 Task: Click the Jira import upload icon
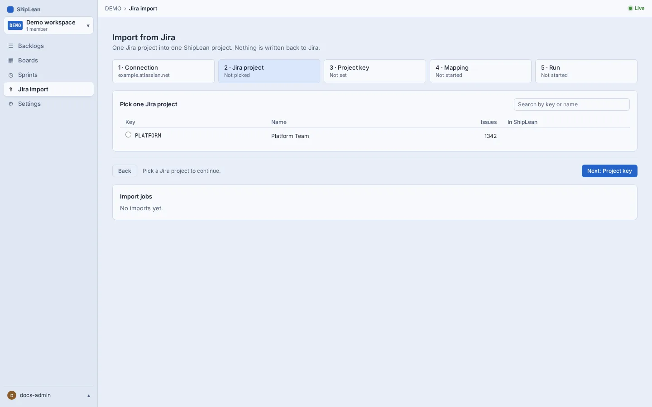pyautogui.click(x=11, y=90)
